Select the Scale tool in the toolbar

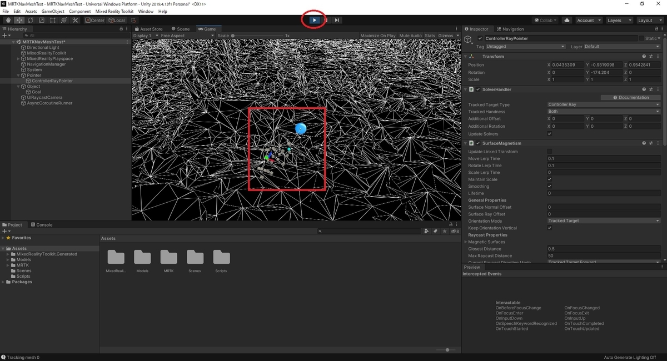click(x=41, y=20)
